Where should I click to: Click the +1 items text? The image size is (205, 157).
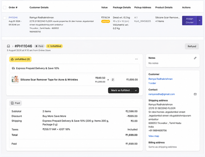pyautogui.click(x=159, y=21)
